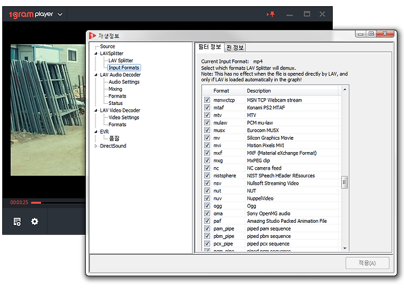The width and height of the screenshot is (404, 289).
Task: Uncheck the msnwctcp format checkbox
Action: [207, 100]
